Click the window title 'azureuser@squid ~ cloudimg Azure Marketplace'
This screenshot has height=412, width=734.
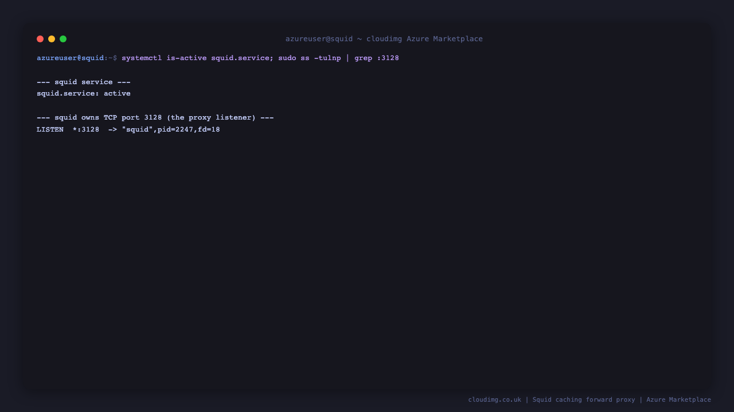(x=384, y=39)
